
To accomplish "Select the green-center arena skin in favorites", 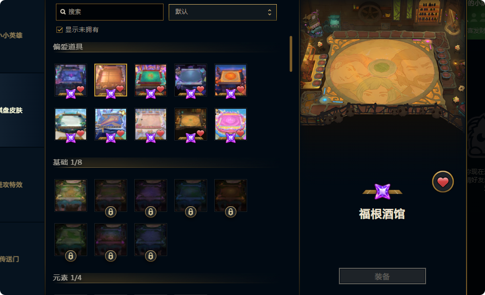I will [x=151, y=80].
